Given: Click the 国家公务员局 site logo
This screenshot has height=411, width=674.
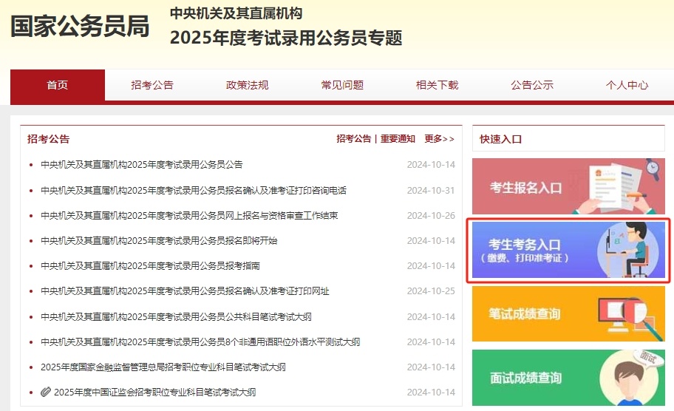Looking at the screenshot, I should click(80, 26).
